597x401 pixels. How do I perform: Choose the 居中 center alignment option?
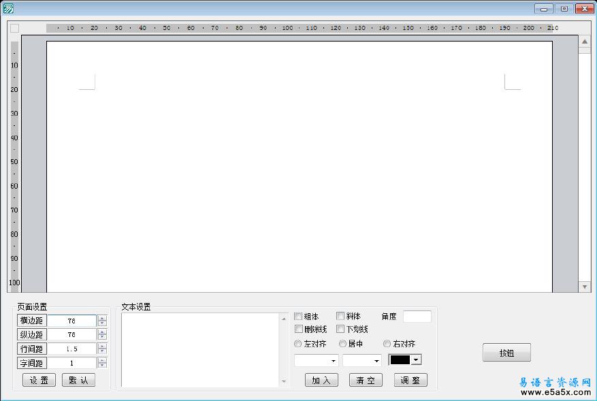pyautogui.click(x=342, y=344)
